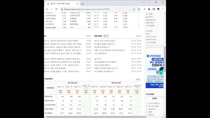Click the previous arrow under the sidebar stock list
Viewport: 210px width, 118px height.
tap(148, 46)
